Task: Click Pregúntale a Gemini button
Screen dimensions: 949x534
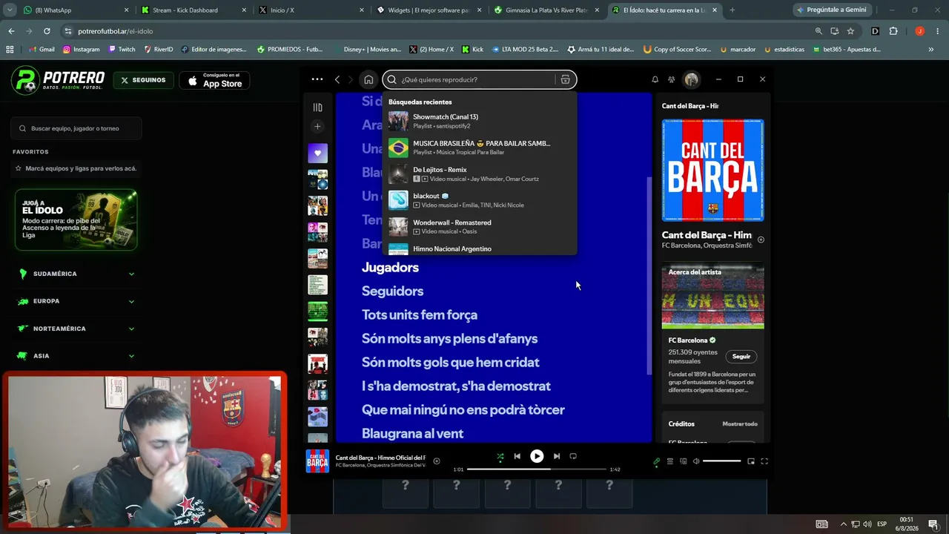Action: [832, 10]
